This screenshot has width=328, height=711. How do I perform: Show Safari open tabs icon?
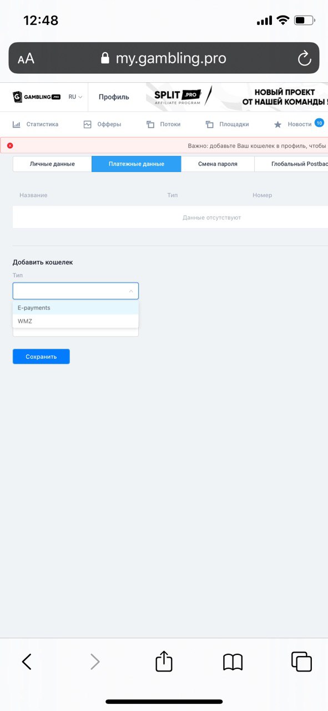click(301, 662)
